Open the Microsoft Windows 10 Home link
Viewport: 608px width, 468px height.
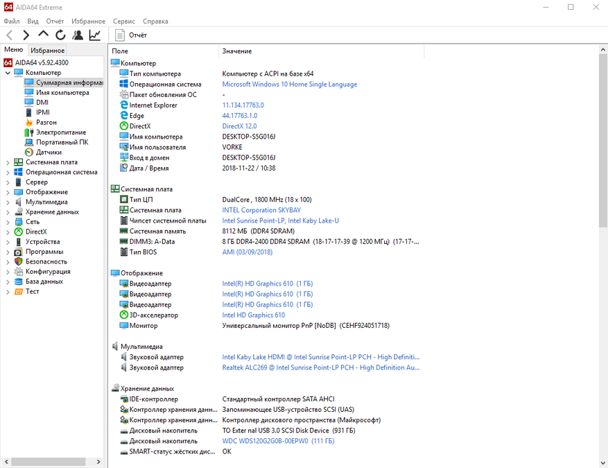289,84
